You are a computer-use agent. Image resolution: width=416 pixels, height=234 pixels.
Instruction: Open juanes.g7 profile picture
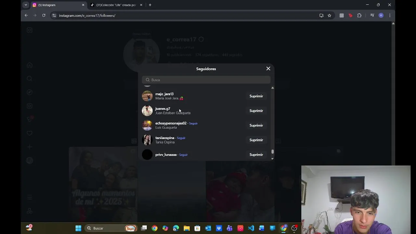pyautogui.click(x=147, y=111)
